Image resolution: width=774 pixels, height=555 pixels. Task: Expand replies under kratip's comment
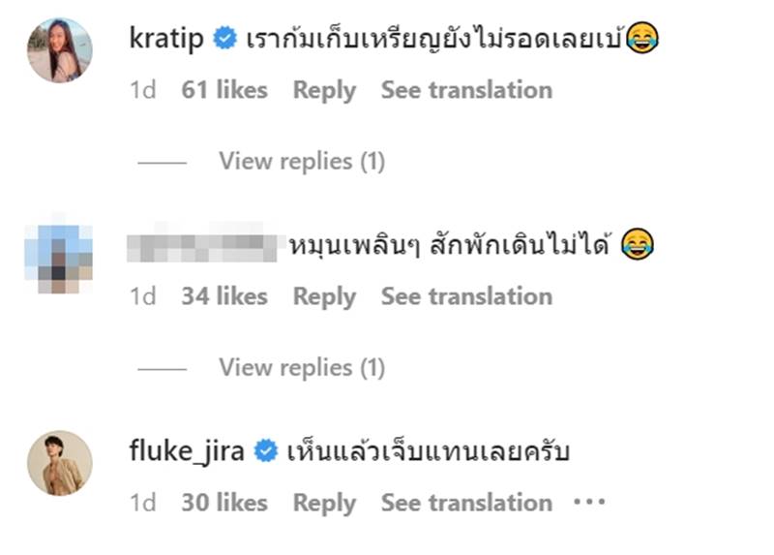301,161
